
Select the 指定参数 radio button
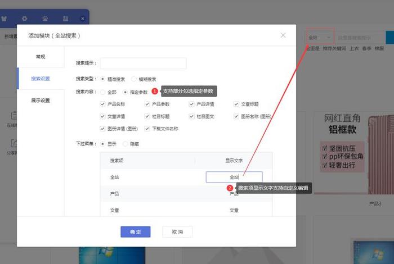pyautogui.click(x=125, y=92)
